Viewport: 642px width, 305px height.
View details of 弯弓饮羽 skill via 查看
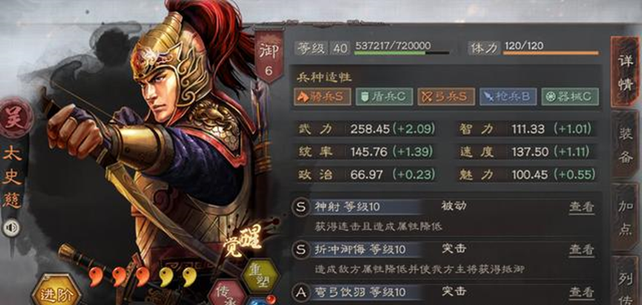(x=581, y=292)
